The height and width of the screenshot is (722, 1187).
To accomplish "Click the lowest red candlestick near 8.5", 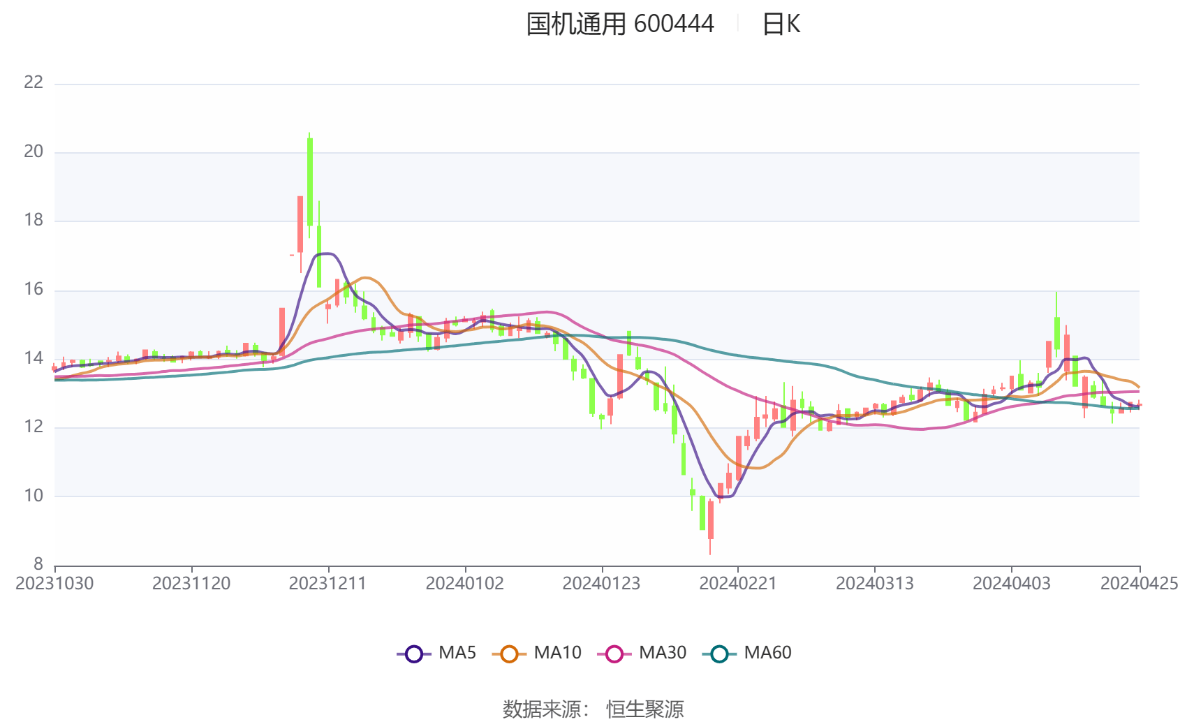I will point(711,520).
